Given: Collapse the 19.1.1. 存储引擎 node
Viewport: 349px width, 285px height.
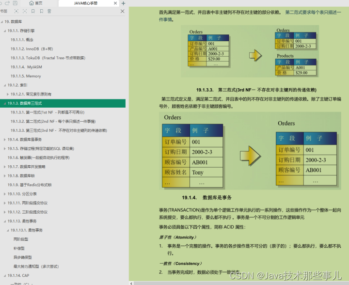Looking at the screenshot, I should tap(5, 31).
